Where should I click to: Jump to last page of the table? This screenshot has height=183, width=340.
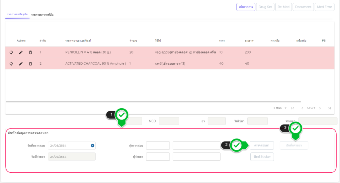329,108
